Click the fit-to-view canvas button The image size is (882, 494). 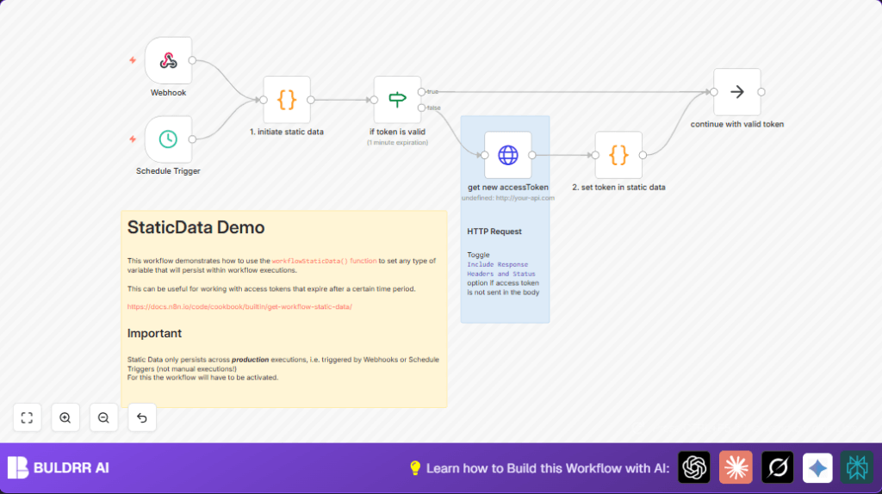pos(27,417)
